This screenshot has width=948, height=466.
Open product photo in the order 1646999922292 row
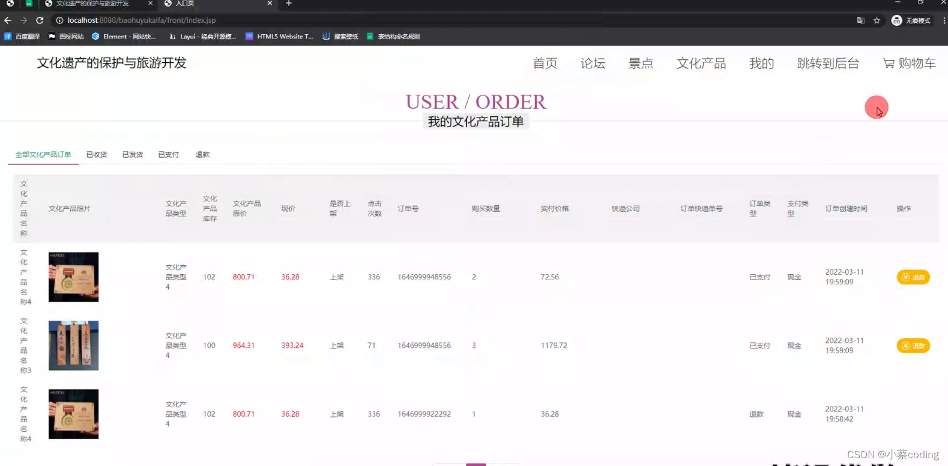click(x=73, y=414)
